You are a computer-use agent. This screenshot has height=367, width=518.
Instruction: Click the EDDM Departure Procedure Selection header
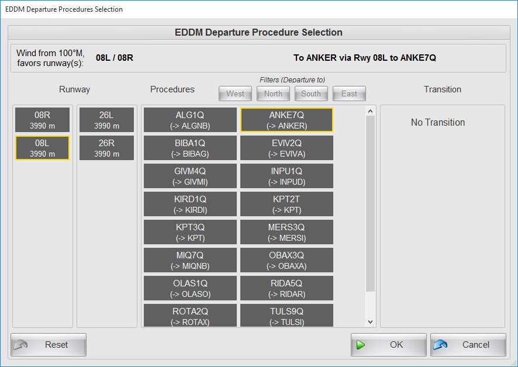[258, 32]
